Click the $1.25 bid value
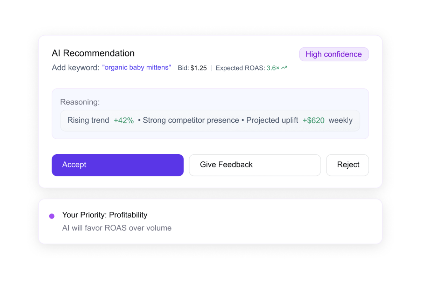 198,68
